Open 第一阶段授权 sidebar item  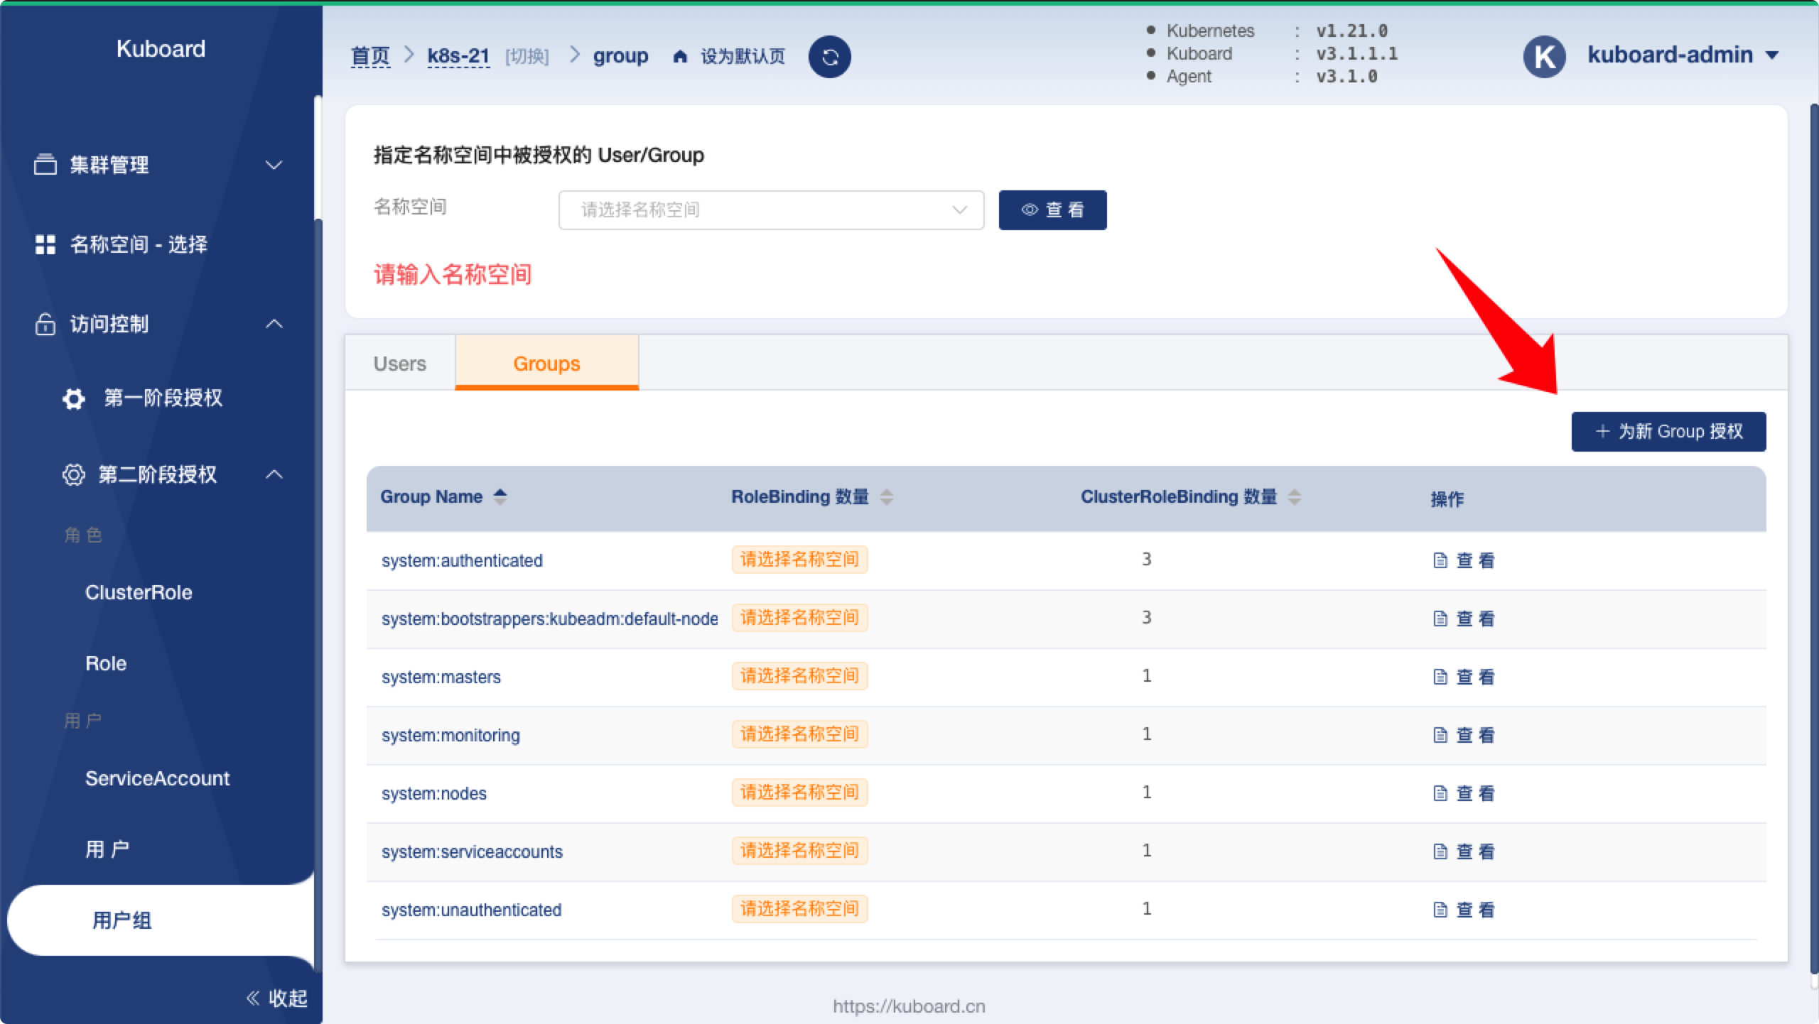pos(163,398)
